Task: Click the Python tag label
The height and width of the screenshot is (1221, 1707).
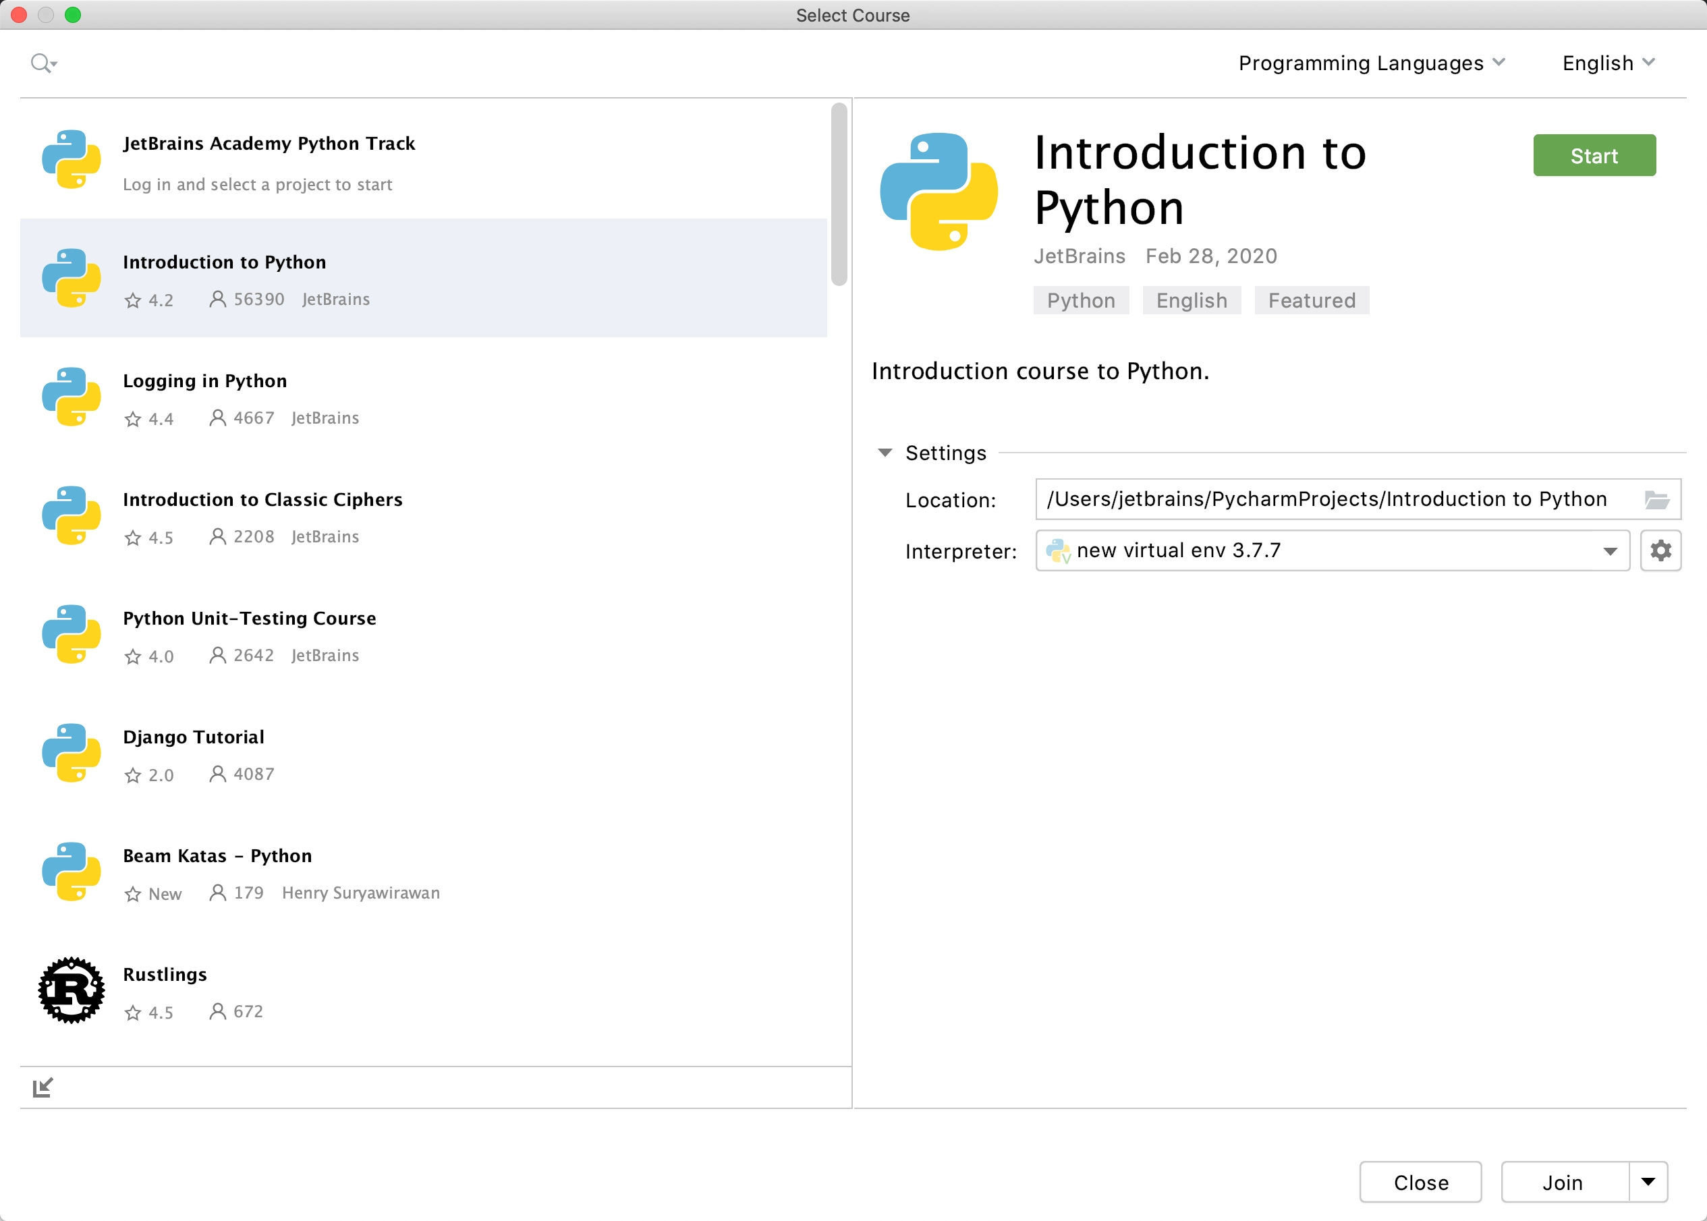Action: click(1081, 301)
